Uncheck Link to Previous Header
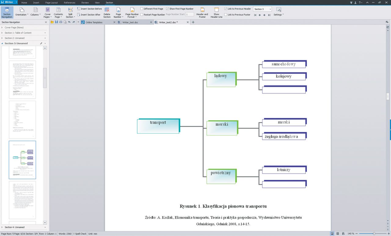 click(x=226, y=9)
